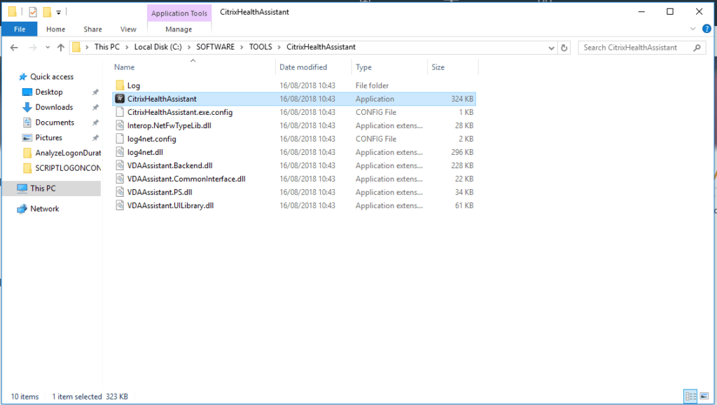This screenshot has height=405, width=717.
Task: Click the Back navigation arrow
Action: click(13, 47)
